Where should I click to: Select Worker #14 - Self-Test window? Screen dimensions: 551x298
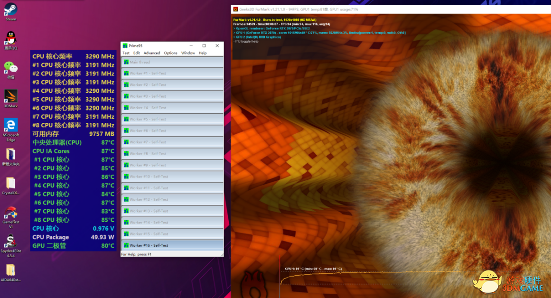coord(172,223)
